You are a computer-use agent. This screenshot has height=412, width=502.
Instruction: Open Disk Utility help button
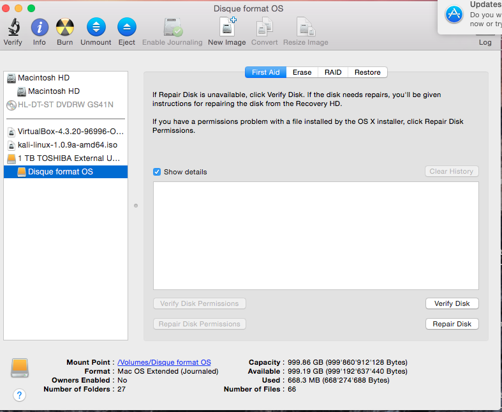click(x=20, y=395)
